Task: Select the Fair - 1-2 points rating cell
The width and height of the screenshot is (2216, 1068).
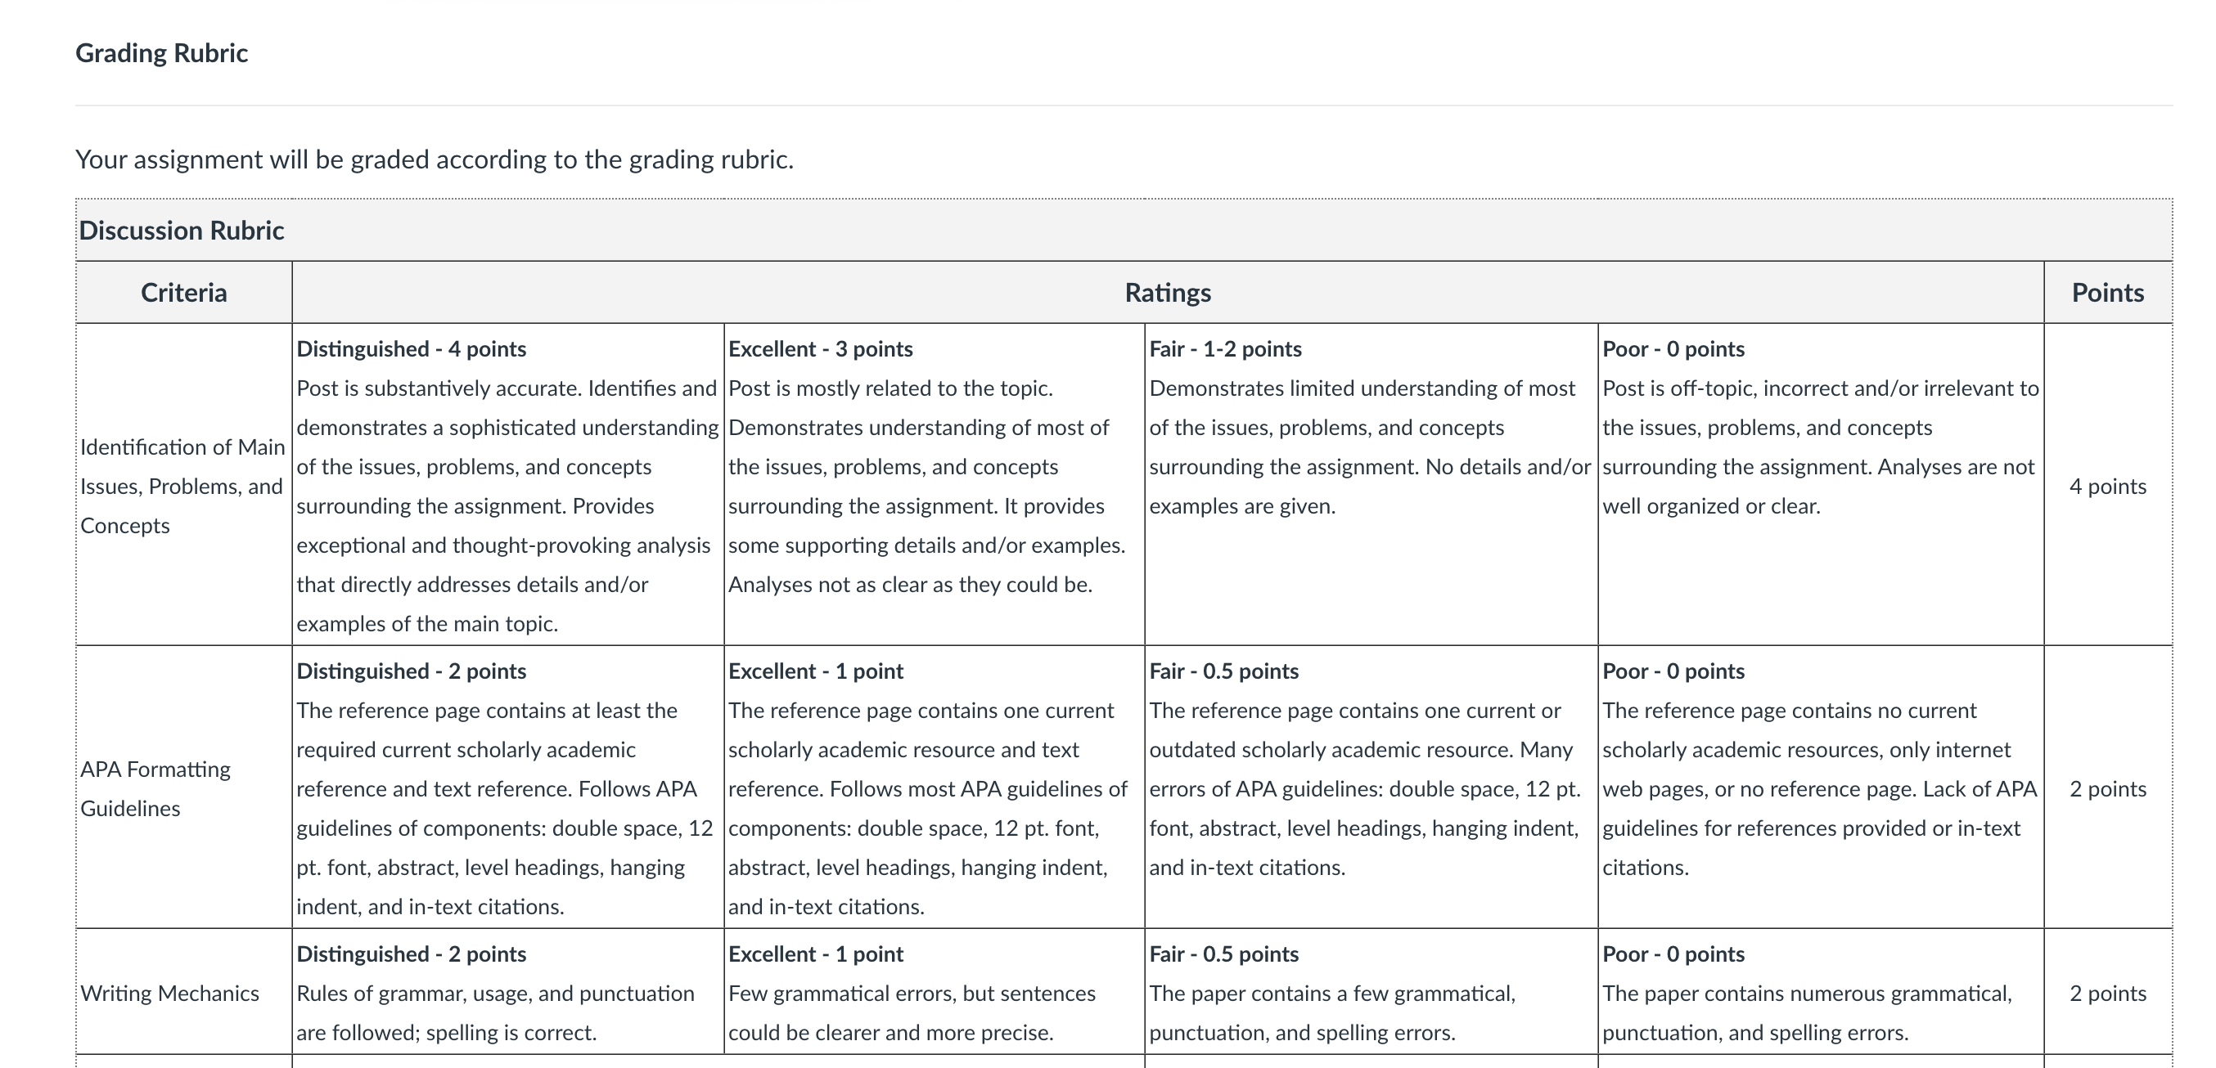Action: 1371,485
